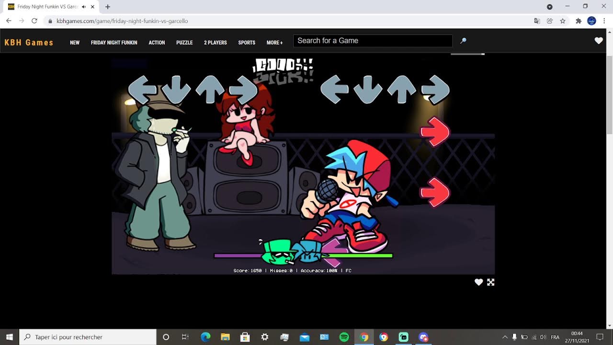
Task: Open Microsoft Store from the taskbar
Action: click(245, 337)
